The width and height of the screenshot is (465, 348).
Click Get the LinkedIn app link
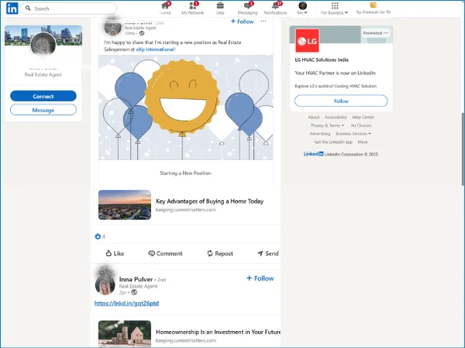[333, 142]
